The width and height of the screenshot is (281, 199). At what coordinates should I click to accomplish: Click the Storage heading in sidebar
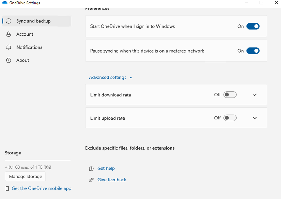pyautogui.click(x=13, y=153)
